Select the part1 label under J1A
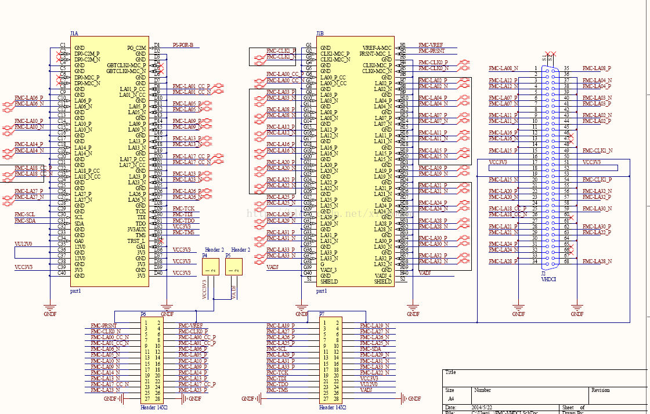 [x=75, y=291]
